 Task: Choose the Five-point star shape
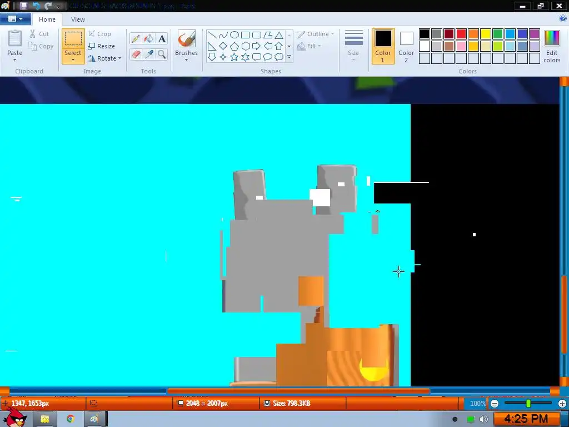point(234,57)
